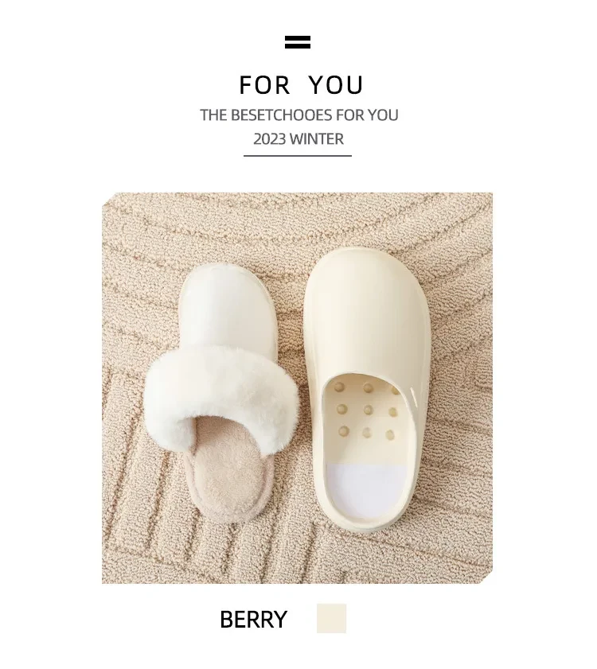
Task: Click the bottom-right massage stud in clog
Action: 390,435
